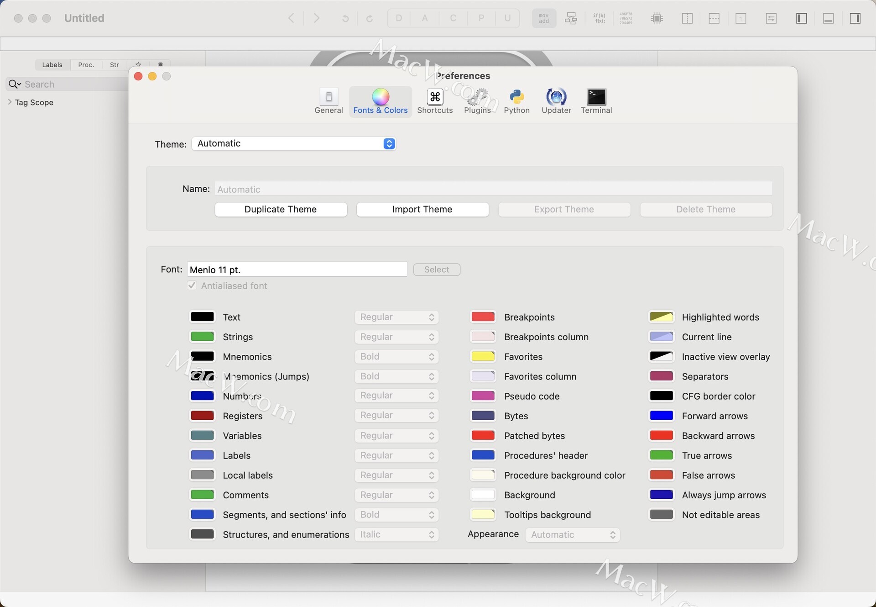This screenshot has height=607, width=876.
Task: Click the Favorites color swatch
Action: 483,356
